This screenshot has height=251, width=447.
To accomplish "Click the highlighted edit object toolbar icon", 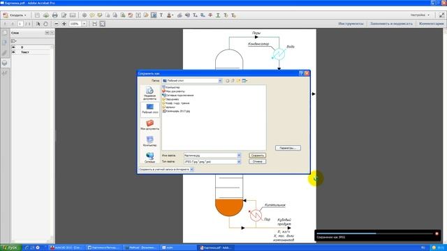I will (x=154, y=15).
